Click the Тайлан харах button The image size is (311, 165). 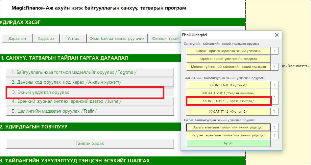90,144
